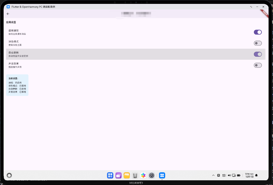This screenshot has height=185, width=273.
Task: Open the system Settings gear in dock
Action: point(152,175)
